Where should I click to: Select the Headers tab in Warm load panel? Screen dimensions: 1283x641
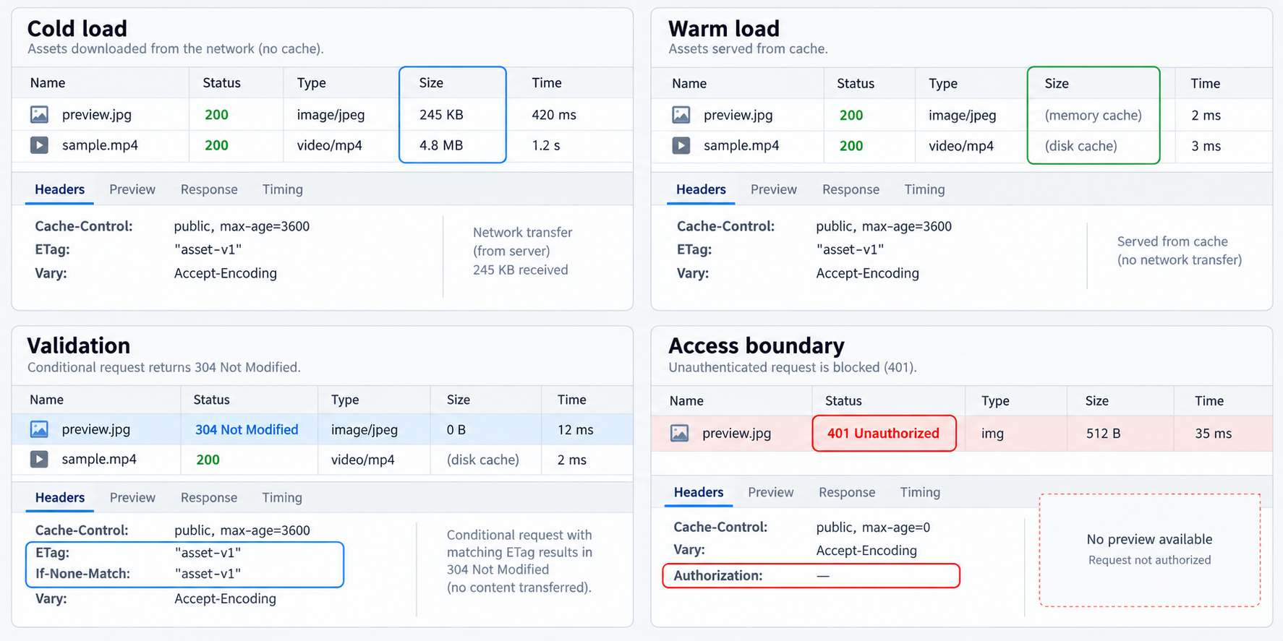pyautogui.click(x=701, y=189)
